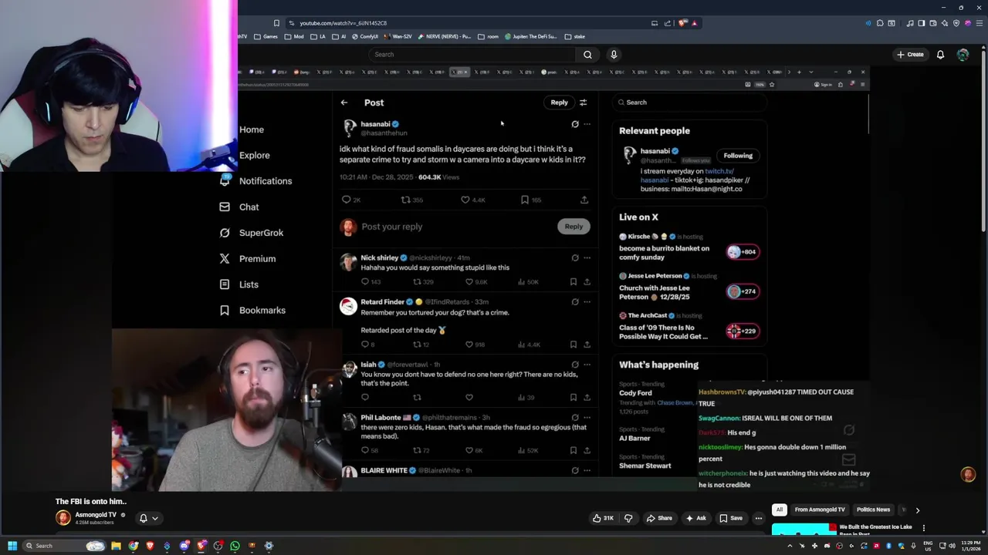Click the Brave Shields lion icon

point(682,23)
